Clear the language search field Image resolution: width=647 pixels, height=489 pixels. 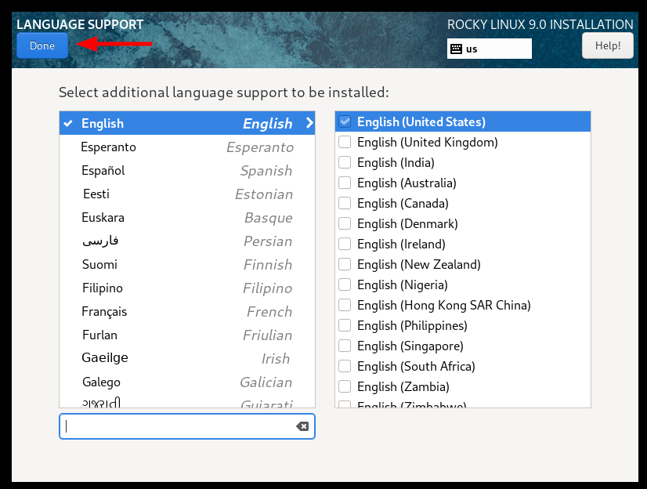click(x=302, y=426)
